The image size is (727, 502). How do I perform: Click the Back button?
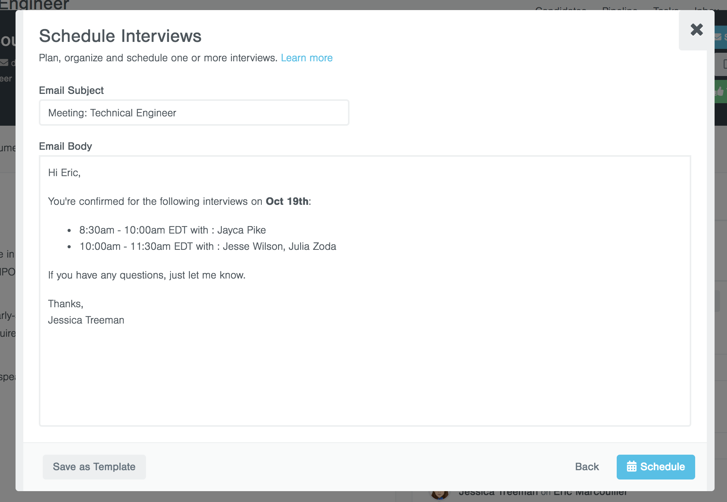[x=586, y=467]
